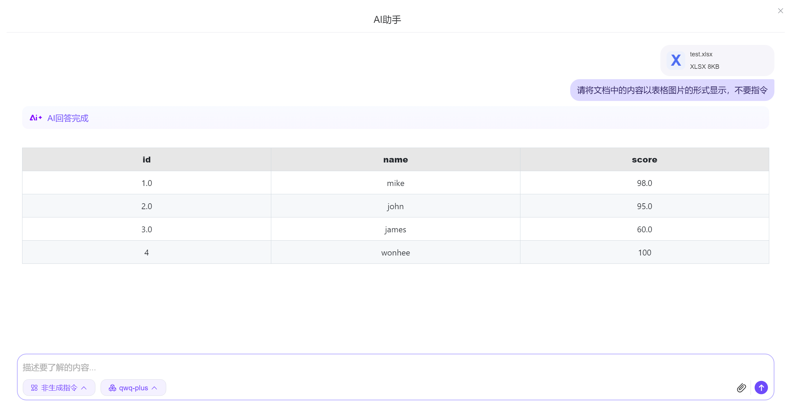Click the 'score' column header
The width and height of the screenshot is (791, 419).
point(644,160)
